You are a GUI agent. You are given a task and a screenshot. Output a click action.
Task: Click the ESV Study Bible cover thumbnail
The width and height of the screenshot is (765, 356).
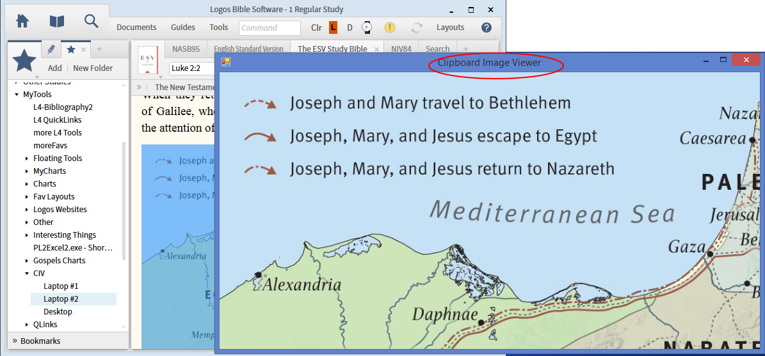point(148,60)
